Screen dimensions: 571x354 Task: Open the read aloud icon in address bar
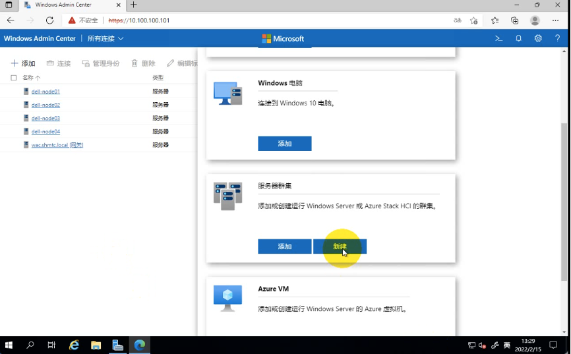pos(458,20)
